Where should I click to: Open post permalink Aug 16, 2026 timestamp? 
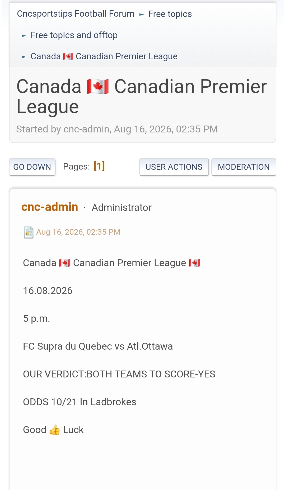[78, 232]
